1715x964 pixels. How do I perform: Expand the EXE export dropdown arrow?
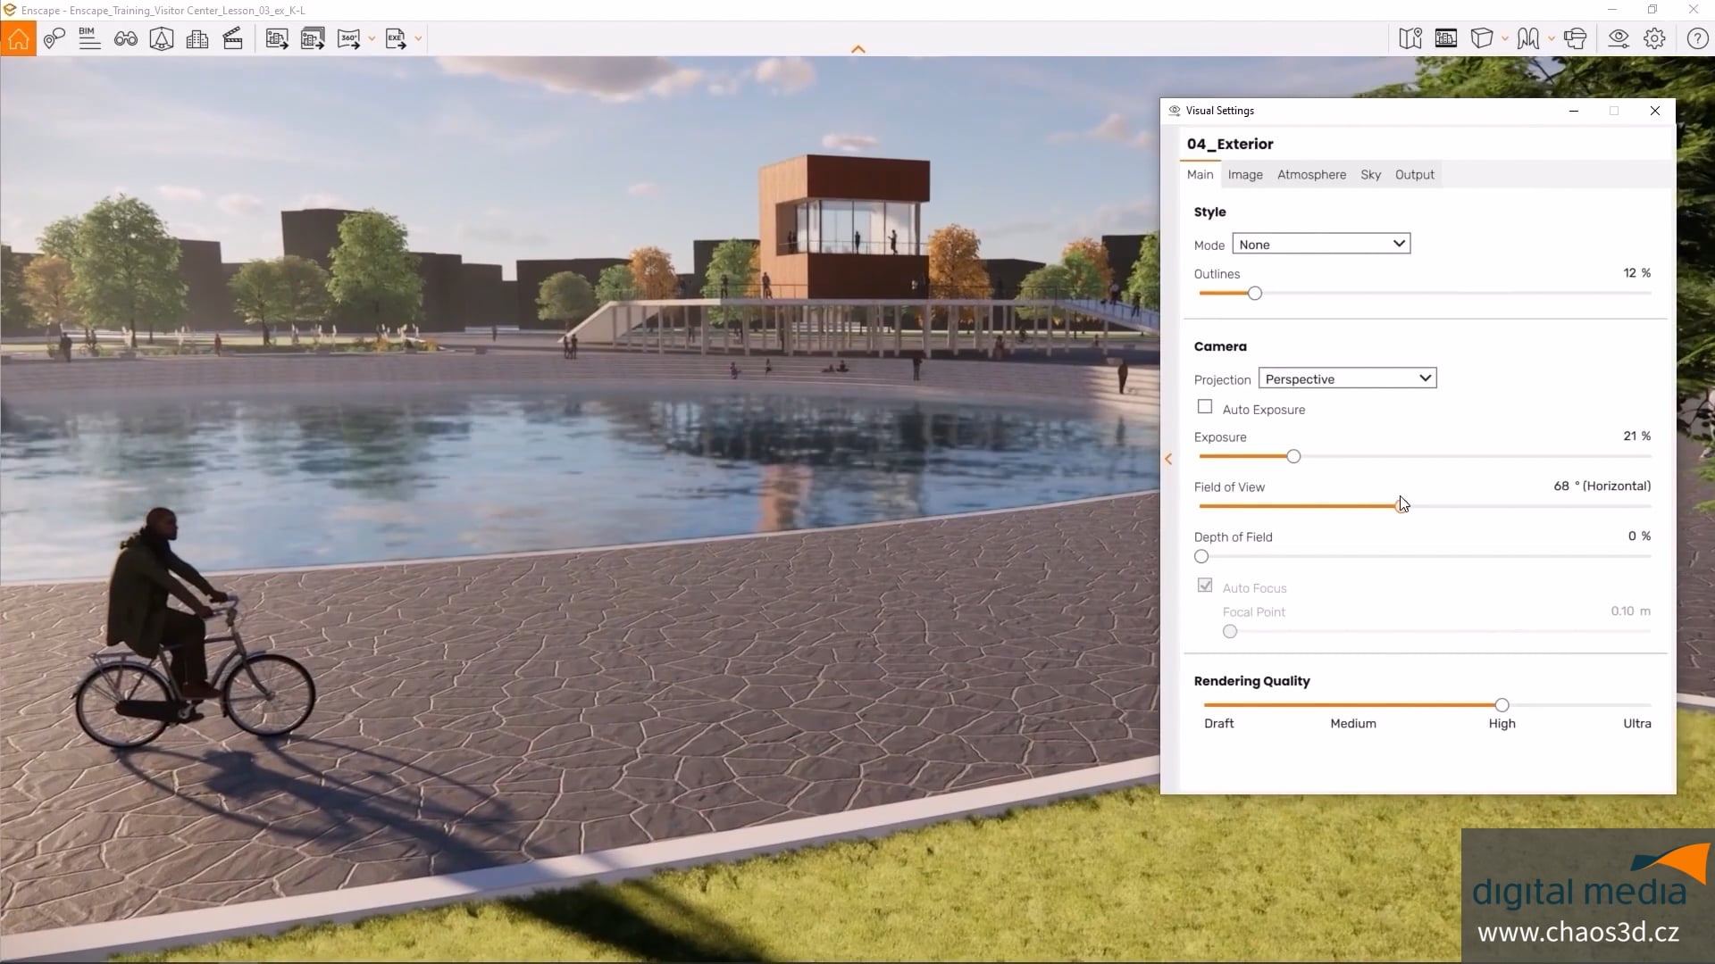point(418,39)
